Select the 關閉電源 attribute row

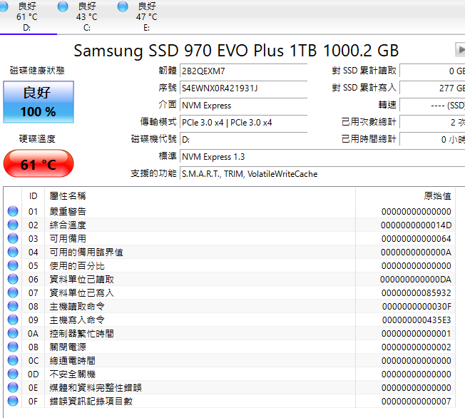pyautogui.click(x=230, y=347)
